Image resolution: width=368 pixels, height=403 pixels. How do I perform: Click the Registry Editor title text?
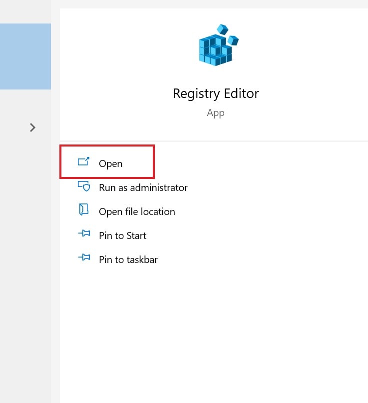coord(216,93)
